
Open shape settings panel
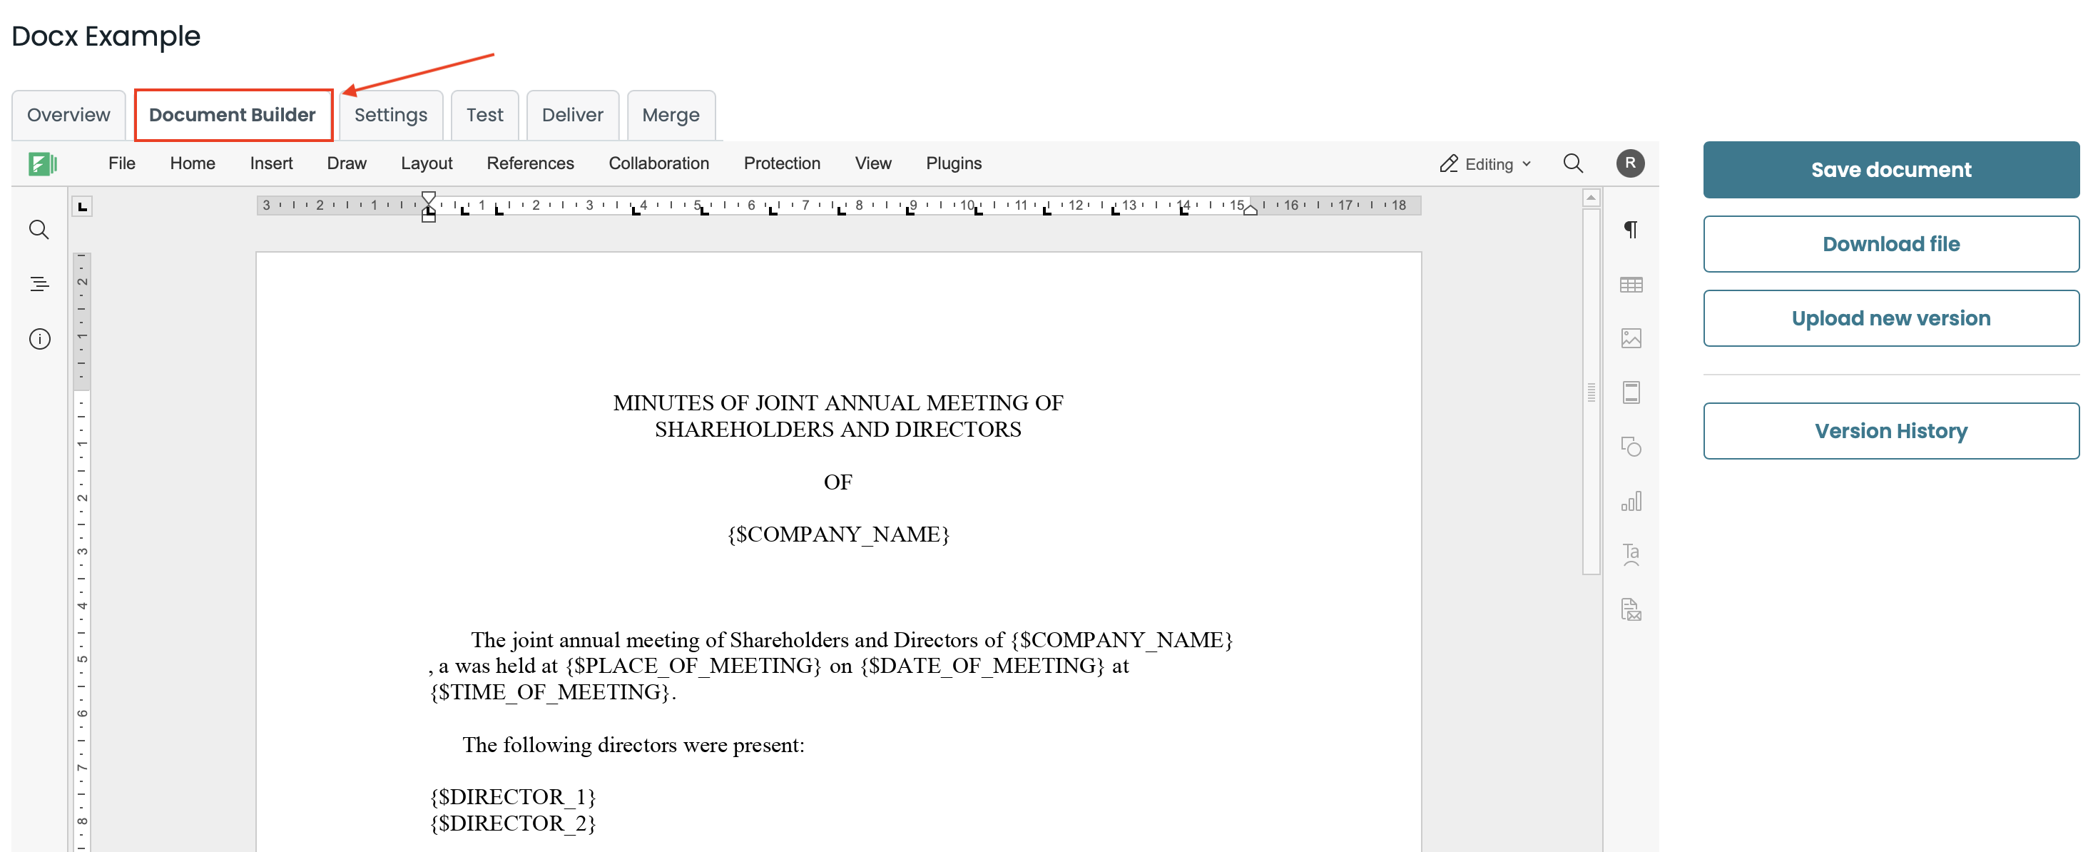click(1631, 446)
